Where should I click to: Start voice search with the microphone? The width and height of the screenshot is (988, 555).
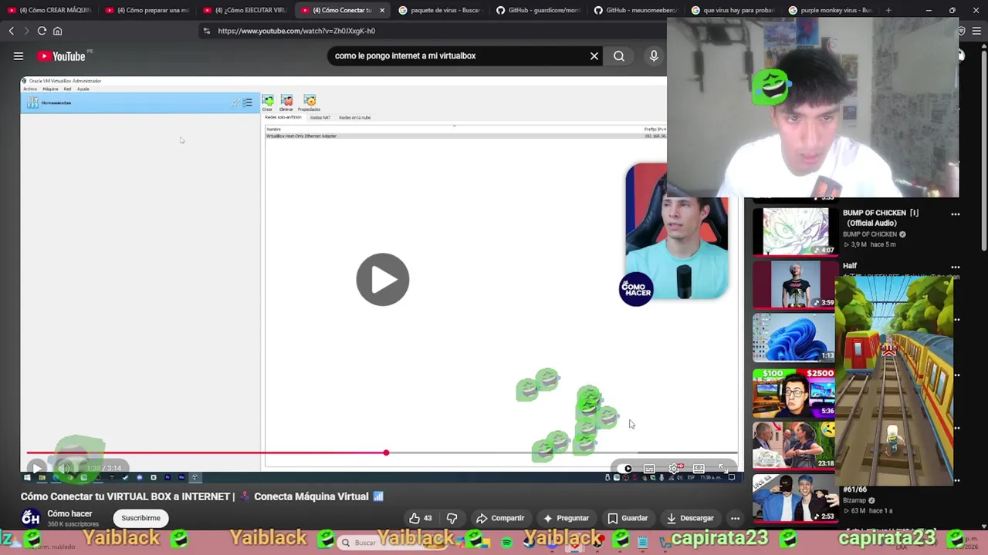654,55
